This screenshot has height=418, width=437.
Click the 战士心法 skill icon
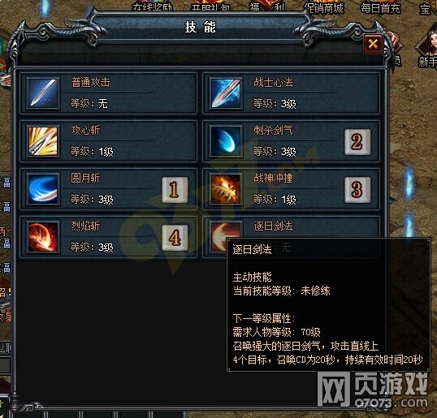click(226, 93)
